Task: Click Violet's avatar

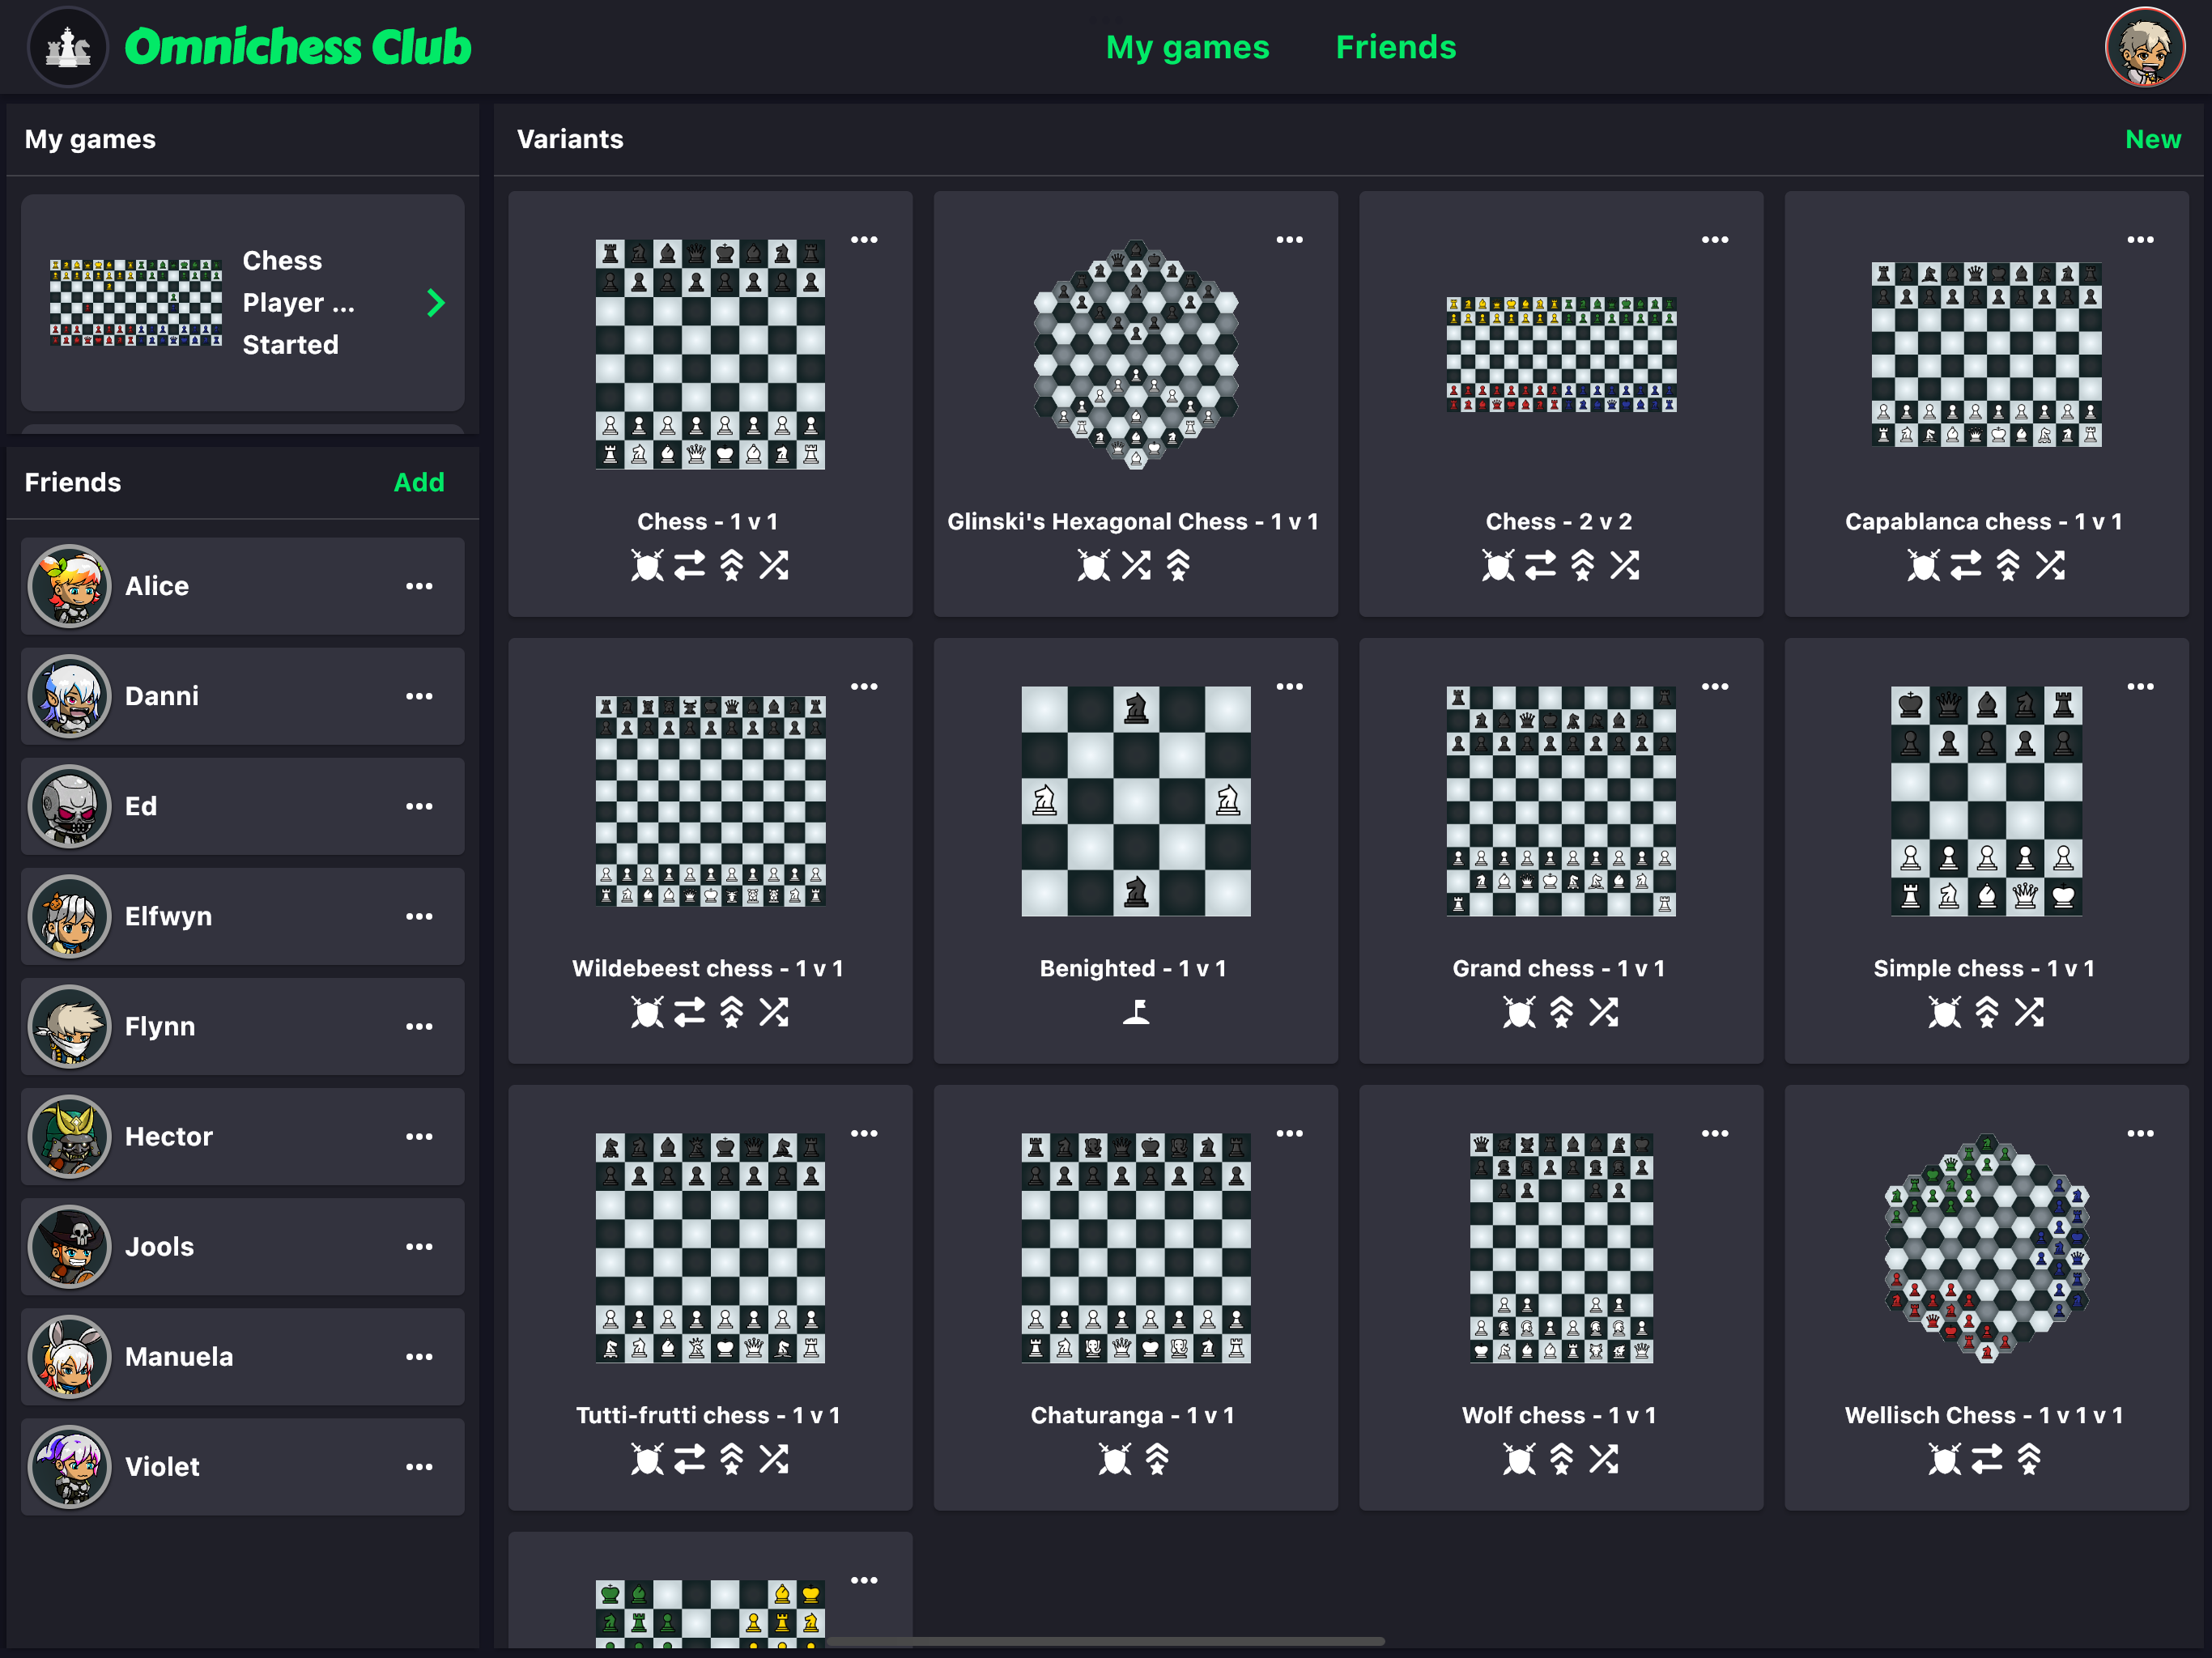Action: click(x=69, y=1466)
